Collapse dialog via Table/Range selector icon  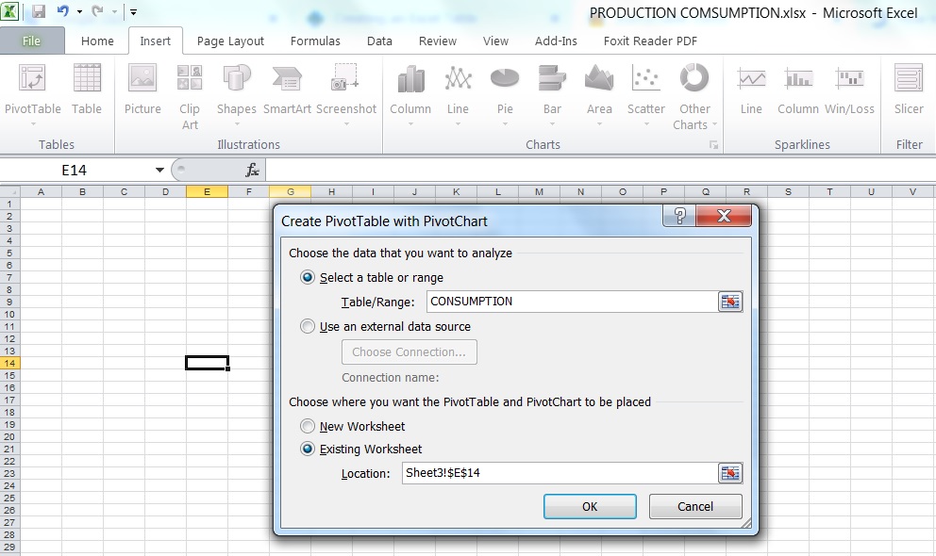pyautogui.click(x=730, y=302)
